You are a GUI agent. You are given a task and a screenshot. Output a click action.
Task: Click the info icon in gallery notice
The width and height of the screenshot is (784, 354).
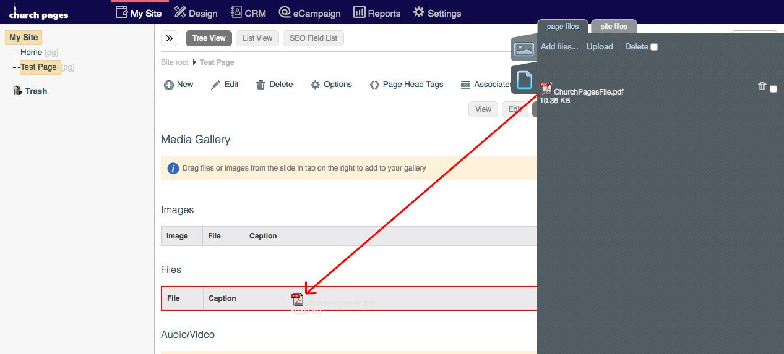tap(173, 168)
